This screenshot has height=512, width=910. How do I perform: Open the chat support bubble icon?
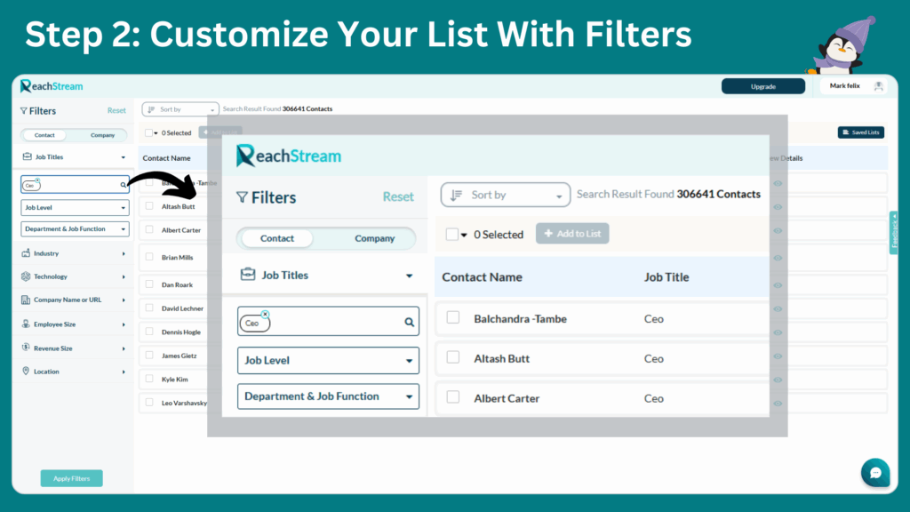pyautogui.click(x=874, y=472)
